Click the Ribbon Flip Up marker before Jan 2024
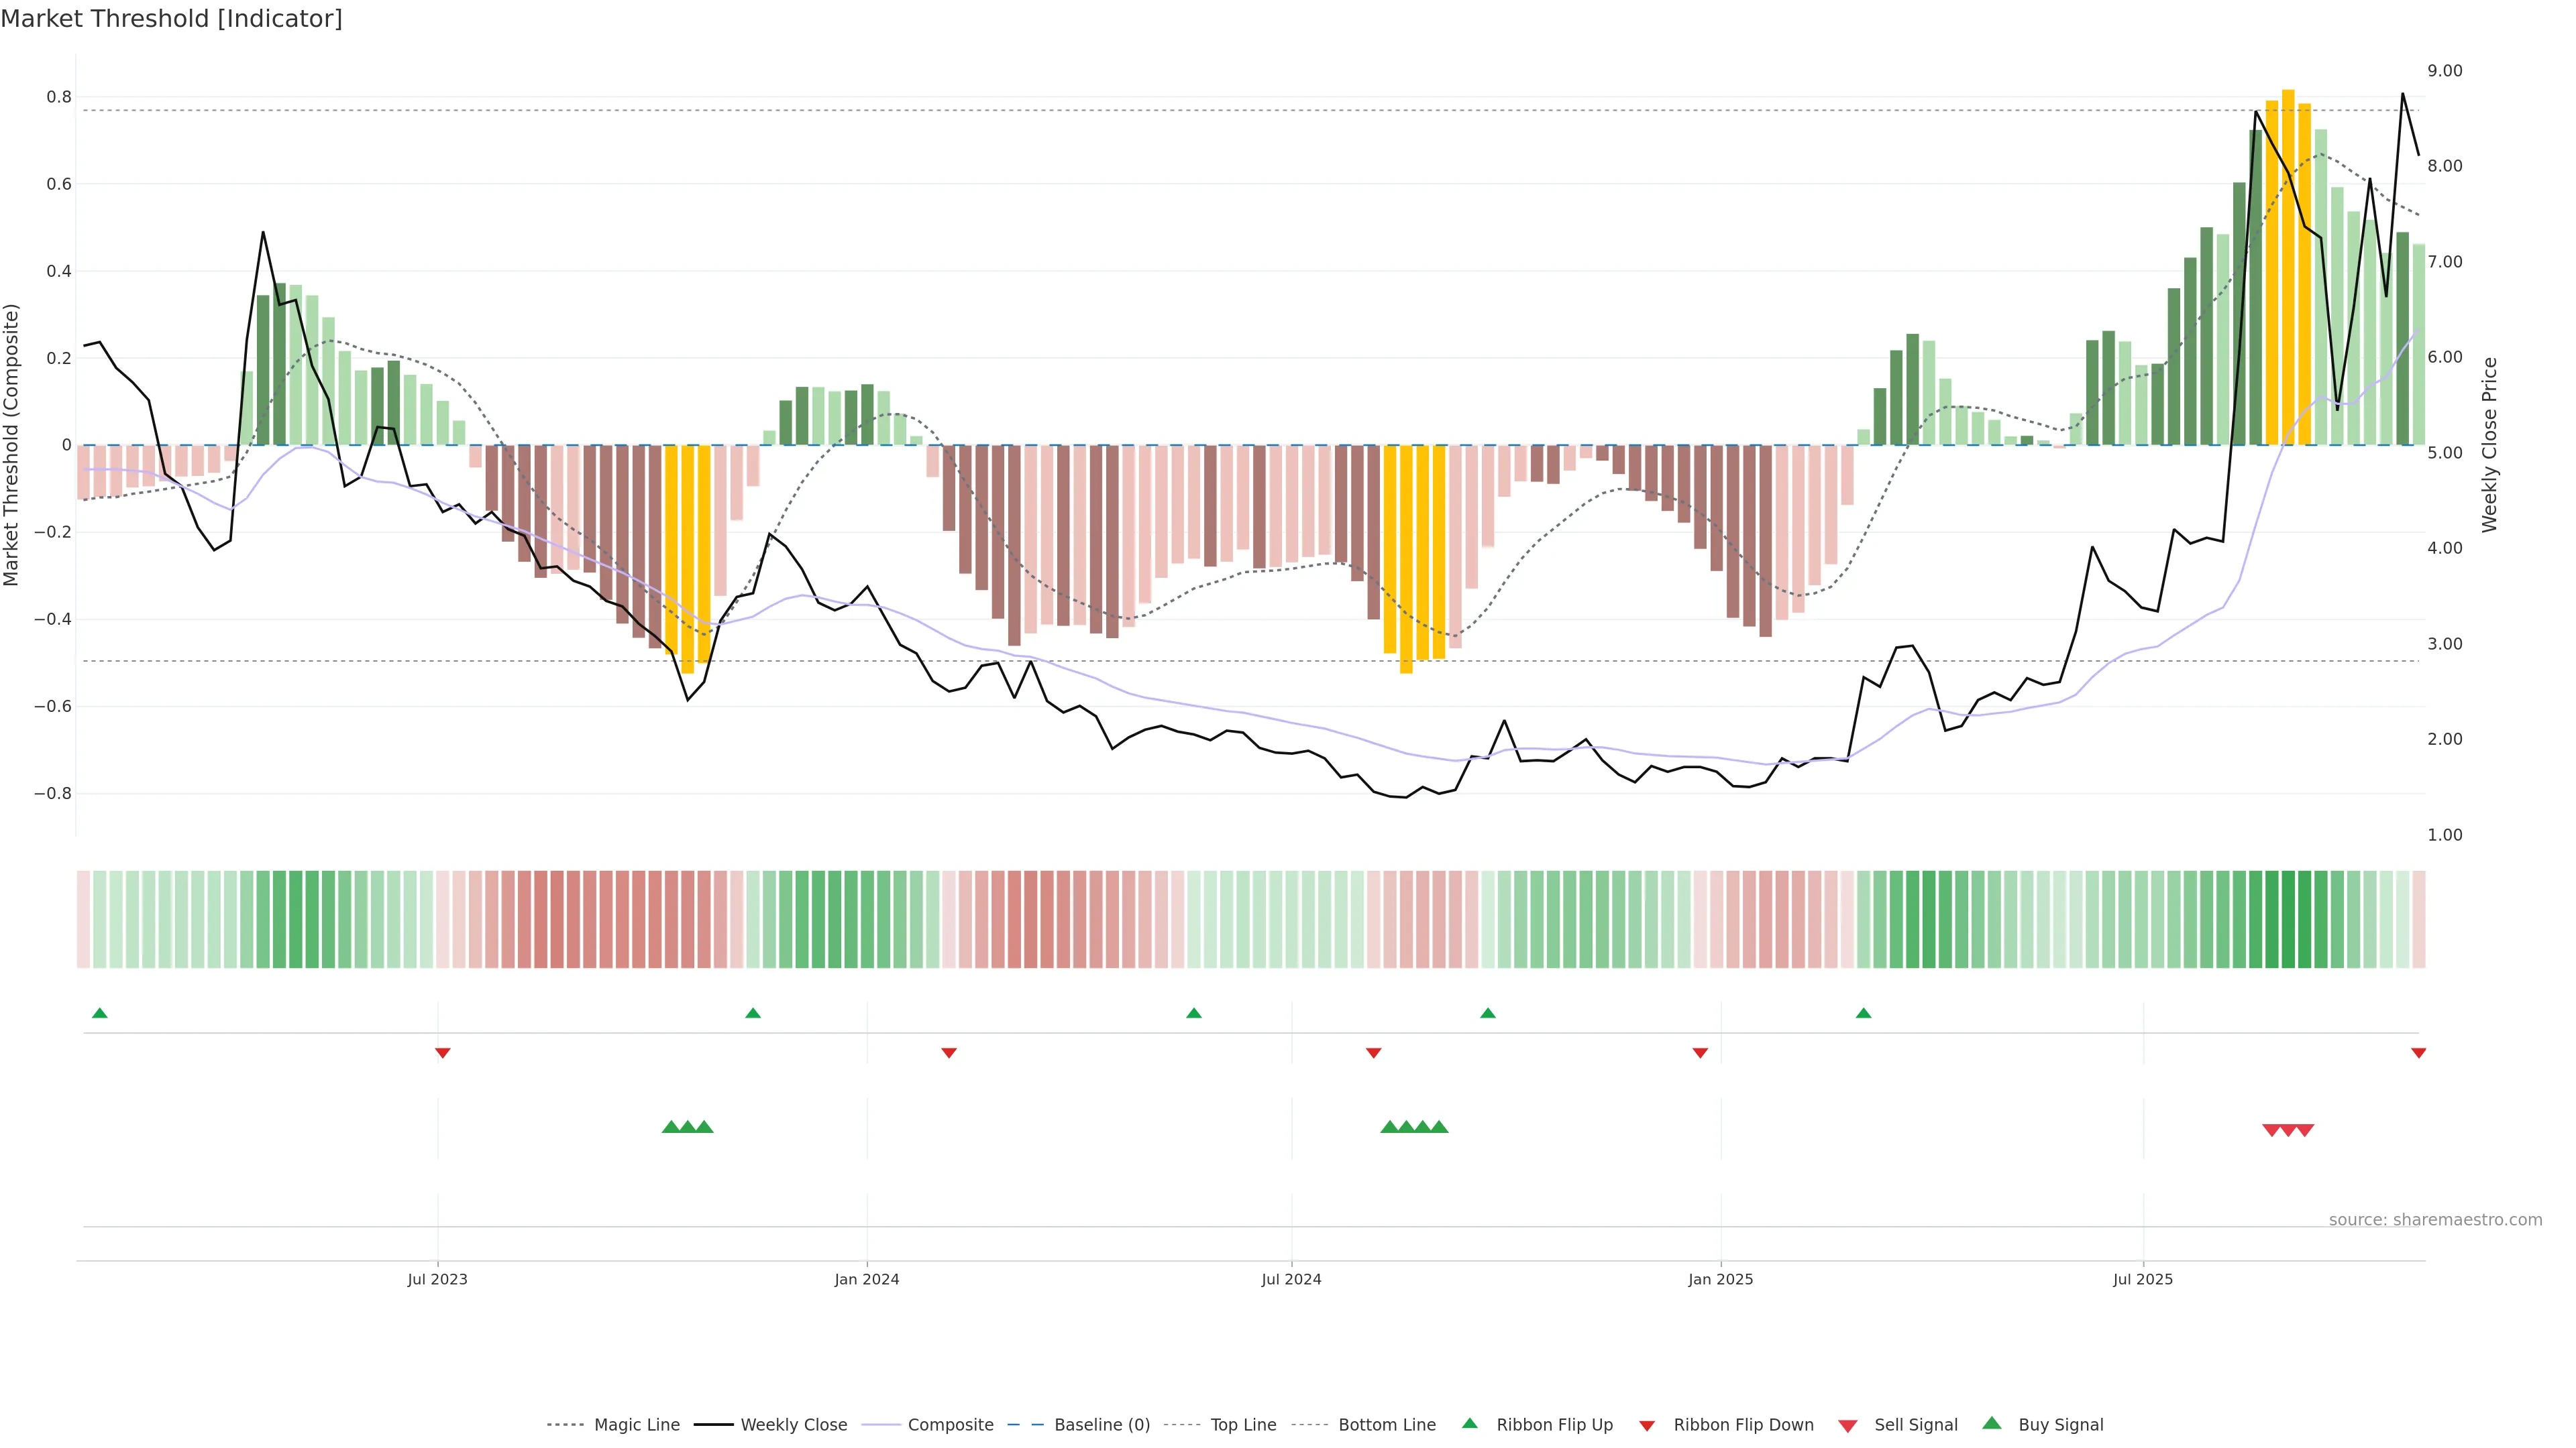The width and height of the screenshot is (2576, 1448). (x=753, y=1014)
